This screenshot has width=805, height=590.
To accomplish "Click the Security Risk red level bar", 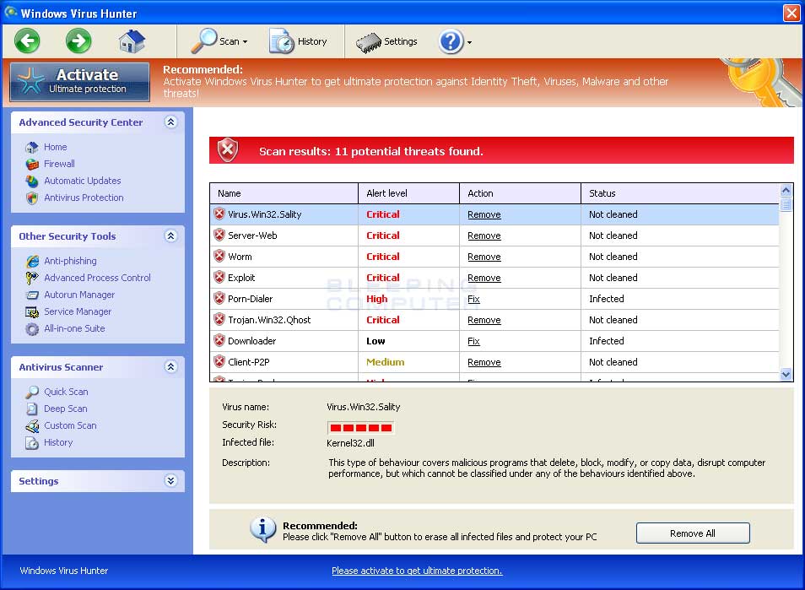I will (361, 428).
